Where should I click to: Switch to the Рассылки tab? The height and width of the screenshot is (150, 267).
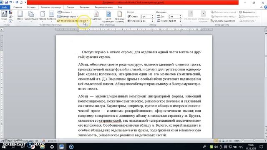(x=84, y=7)
